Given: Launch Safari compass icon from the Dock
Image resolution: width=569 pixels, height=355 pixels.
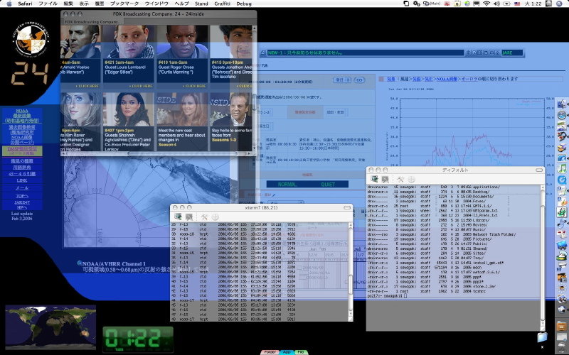Looking at the screenshot, I should (561, 116).
